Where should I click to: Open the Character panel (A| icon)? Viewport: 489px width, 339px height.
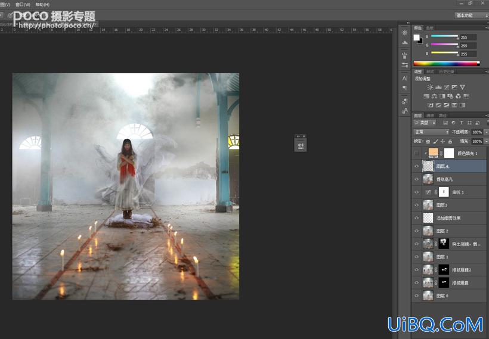(x=404, y=79)
